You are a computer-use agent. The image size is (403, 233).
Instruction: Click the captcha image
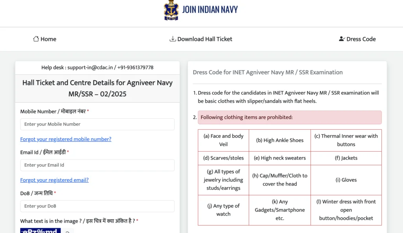tap(41, 230)
